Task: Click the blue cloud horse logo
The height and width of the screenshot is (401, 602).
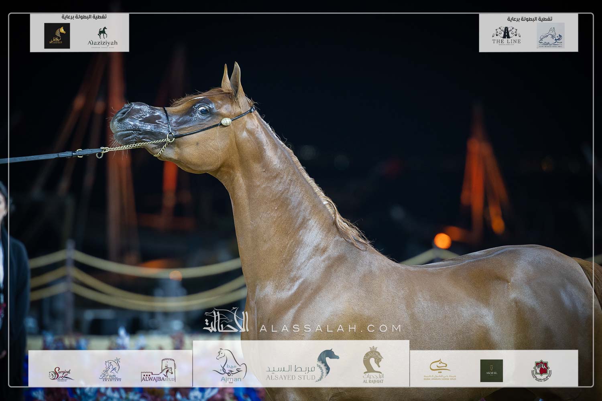Action: point(551,36)
